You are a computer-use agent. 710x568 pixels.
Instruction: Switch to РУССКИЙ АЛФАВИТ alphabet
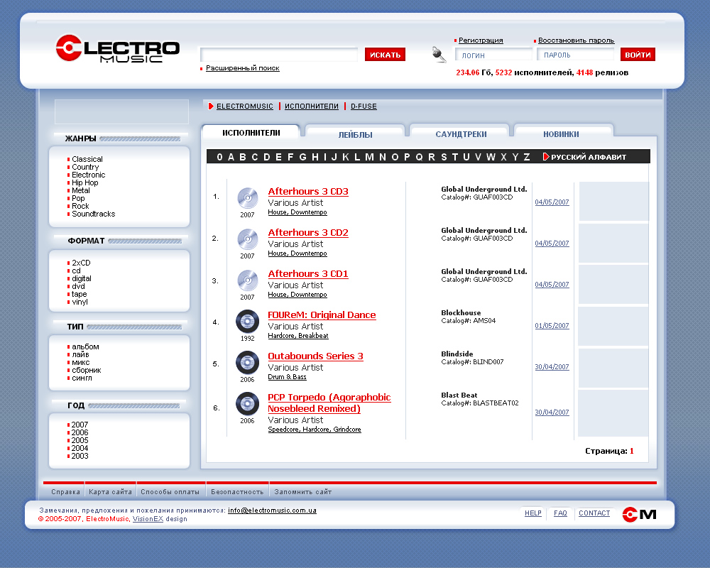coord(589,157)
